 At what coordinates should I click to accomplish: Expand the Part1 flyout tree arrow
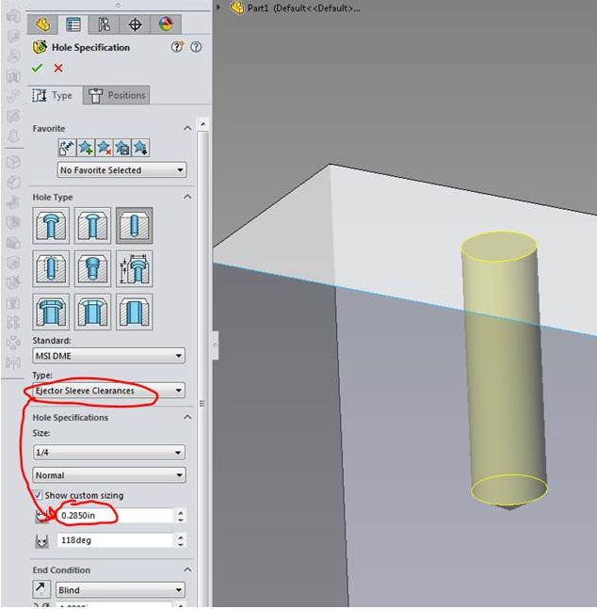pyautogui.click(x=218, y=8)
